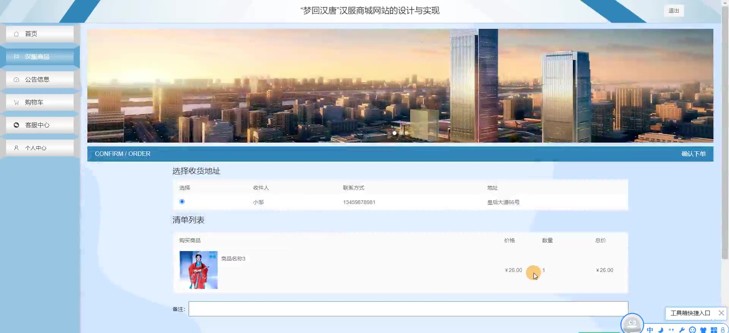Click the 退出 logout button
Viewport: 729px width, 333px height.
point(674,11)
